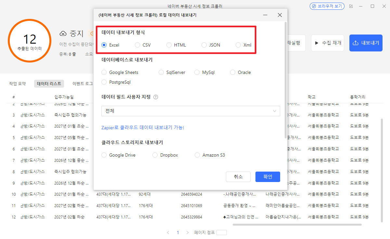Open the 이벤트 로그 tab

[x=83, y=84]
